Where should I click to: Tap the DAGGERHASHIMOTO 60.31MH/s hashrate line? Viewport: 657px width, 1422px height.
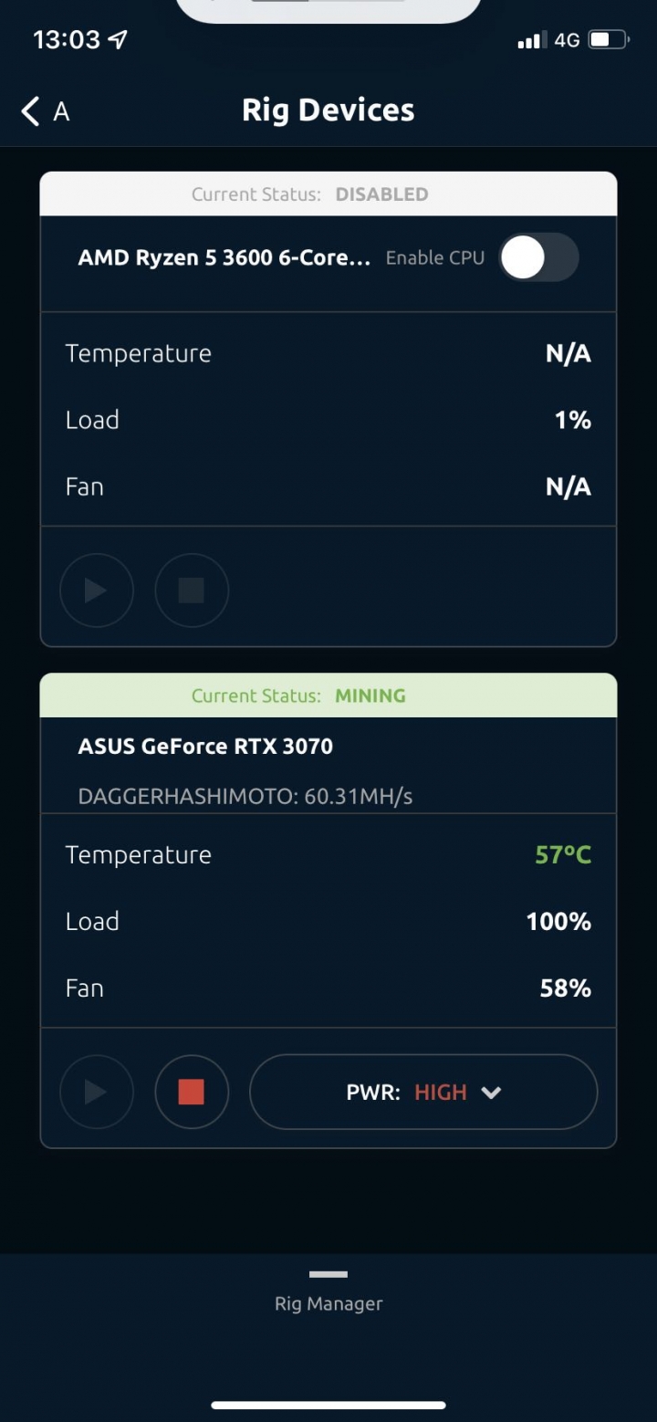tap(245, 796)
